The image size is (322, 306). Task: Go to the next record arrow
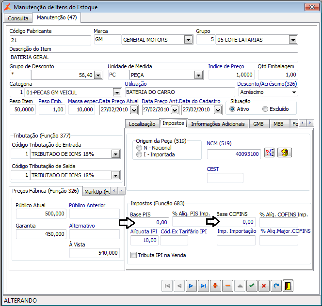(x=192, y=286)
